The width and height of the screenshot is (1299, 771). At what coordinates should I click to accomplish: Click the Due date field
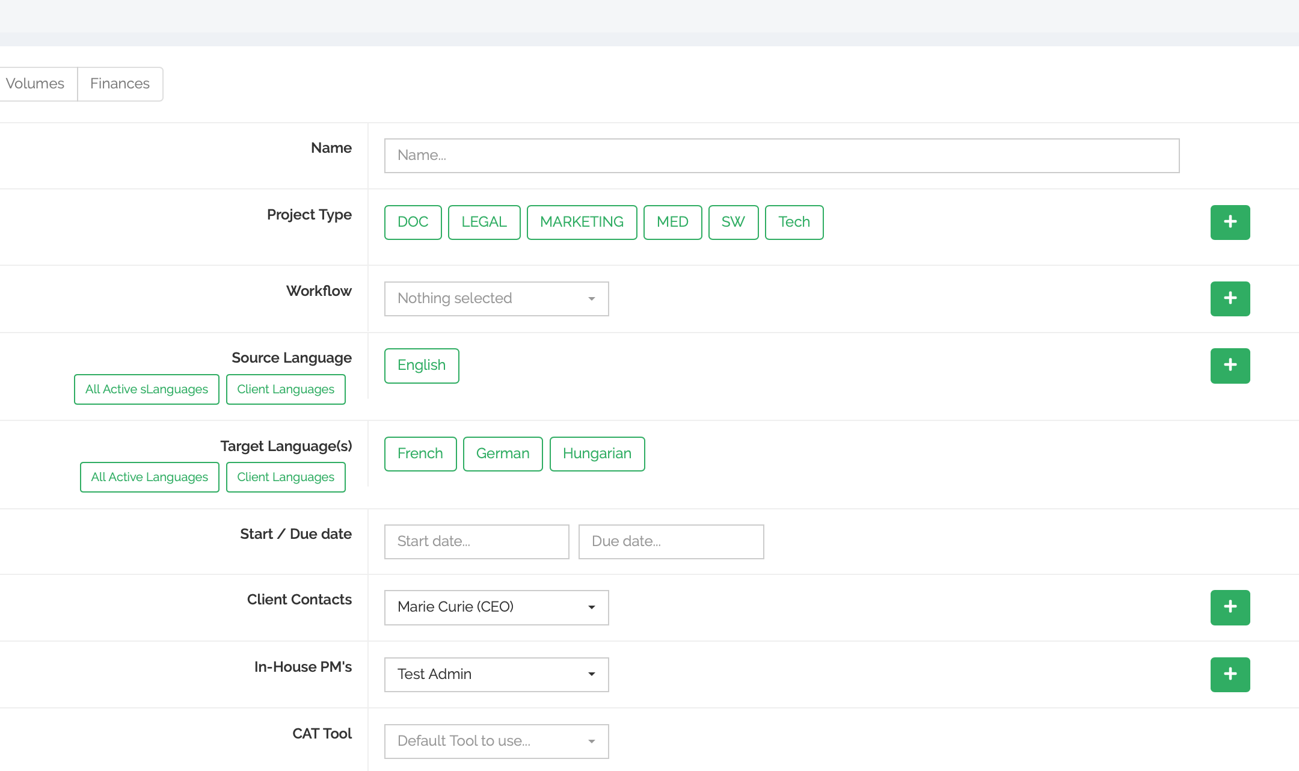click(x=671, y=542)
